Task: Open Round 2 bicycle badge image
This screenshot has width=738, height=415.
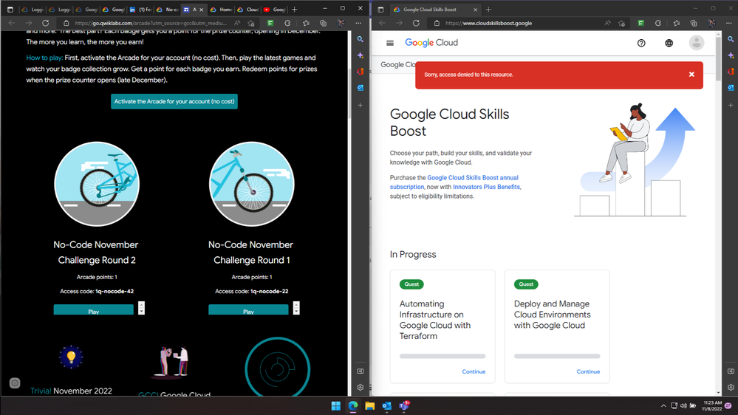Action: click(x=97, y=184)
